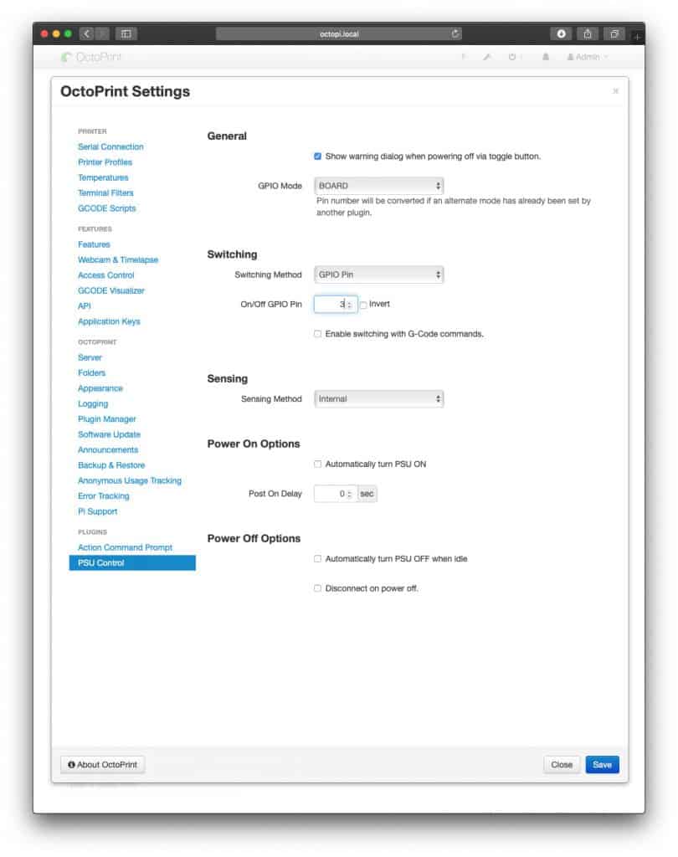Open Printer Profiles settings
678x857 pixels.
pos(105,162)
